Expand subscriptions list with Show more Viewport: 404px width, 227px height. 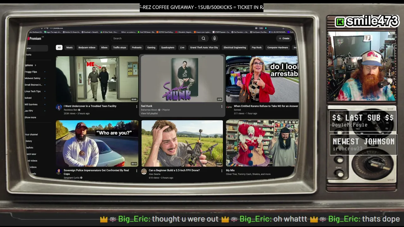30,117
